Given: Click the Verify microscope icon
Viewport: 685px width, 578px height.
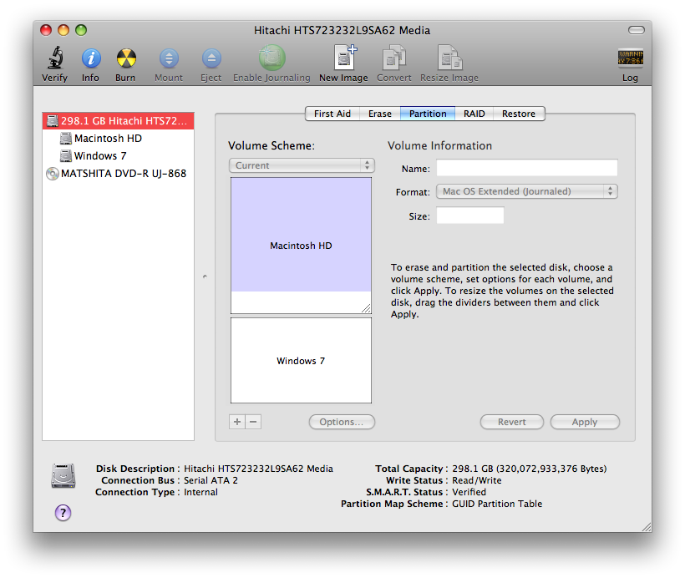Looking at the screenshot, I should pyautogui.click(x=55, y=58).
